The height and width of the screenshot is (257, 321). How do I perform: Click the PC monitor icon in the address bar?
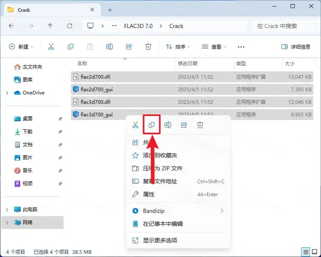pyautogui.click(x=90, y=26)
